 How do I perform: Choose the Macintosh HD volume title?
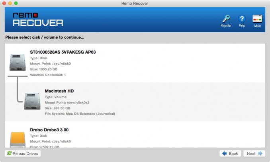[x=59, y=91]
